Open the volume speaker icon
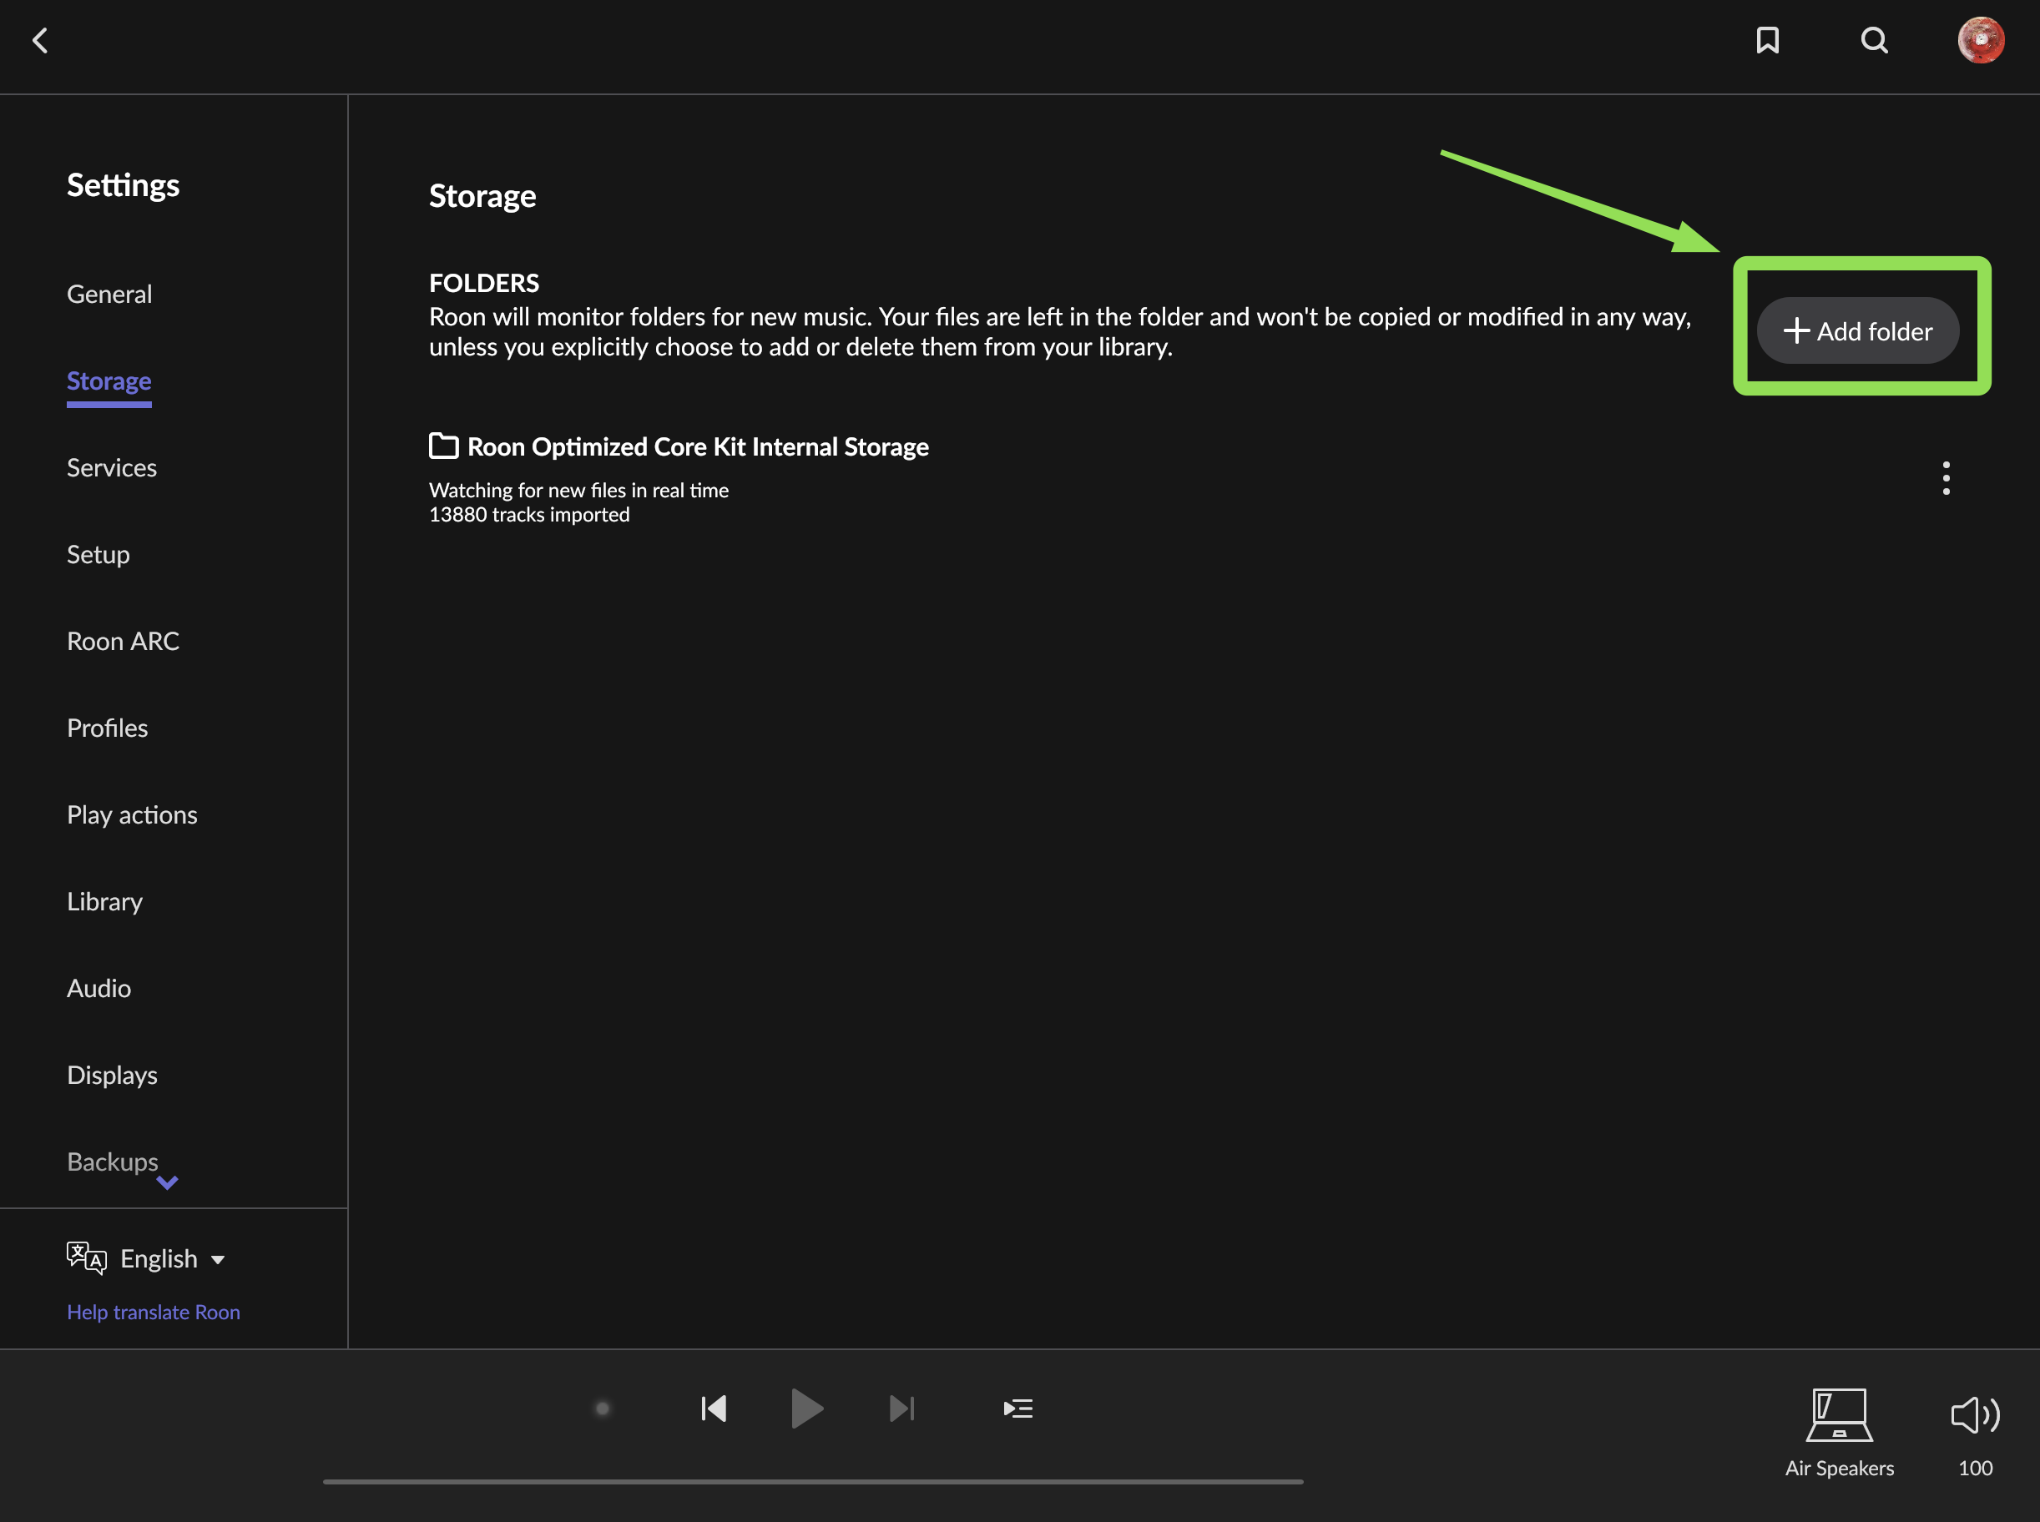This screenshot has height=1522, width=2040. point(1976,1415)
